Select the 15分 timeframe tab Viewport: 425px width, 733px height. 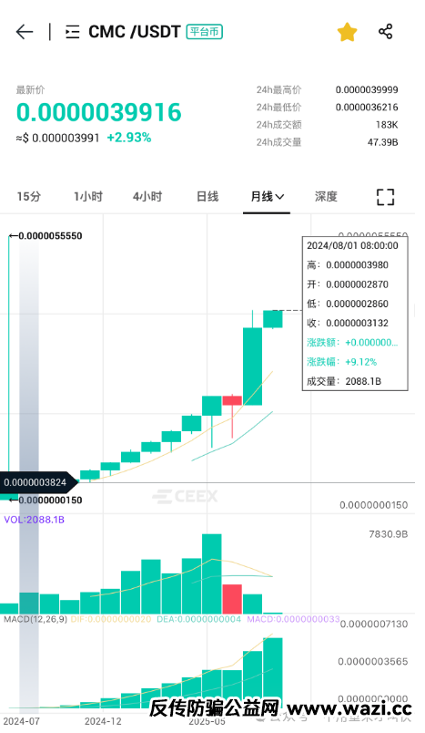(29, 196)
